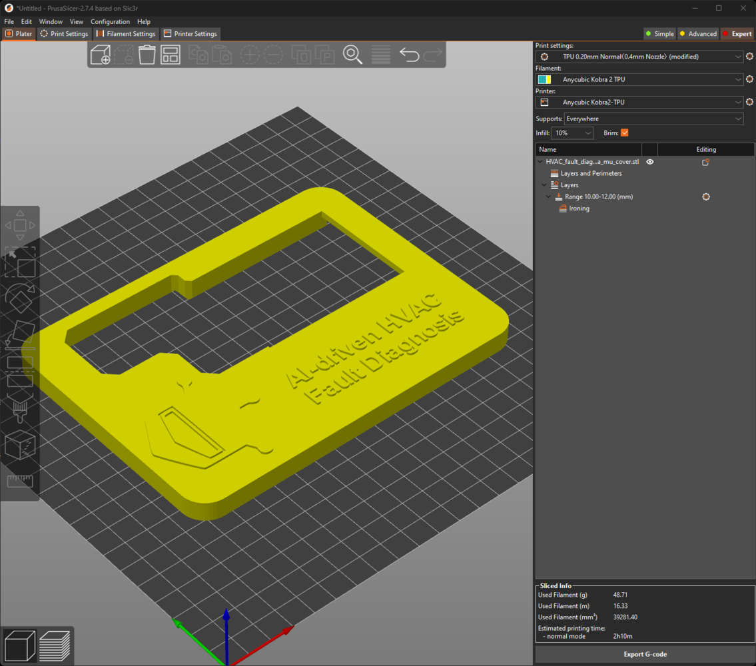Switch to the Filament Settings tab

(x=126, y=34)
